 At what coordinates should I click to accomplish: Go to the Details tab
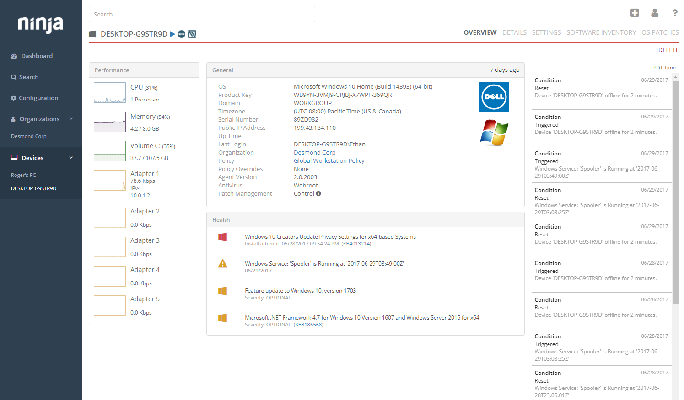(514, 32)
